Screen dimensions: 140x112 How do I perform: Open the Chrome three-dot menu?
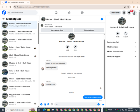coord(137,7)
